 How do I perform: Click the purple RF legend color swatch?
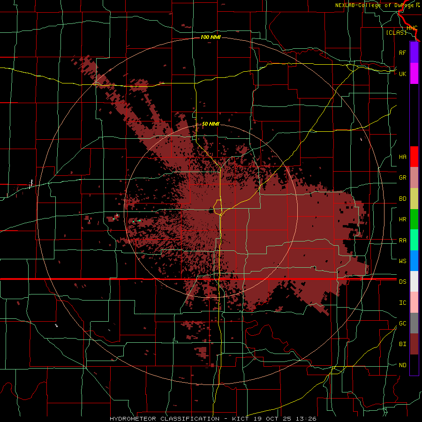pyautogui.click(x=414, y=53)
